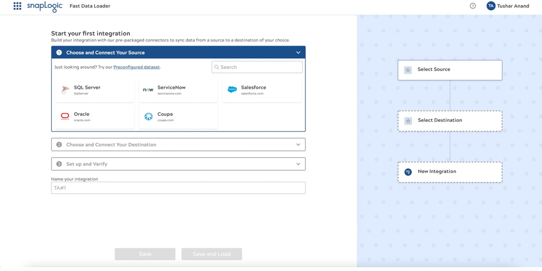This screenshot has width=542, height=271.
Task: Select the SQL Server connector icon
Action: [x=65, y=90]
